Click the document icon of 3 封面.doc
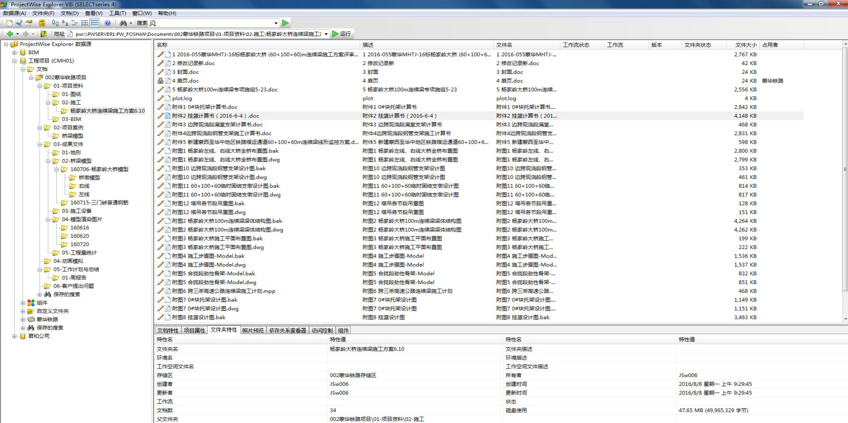This screenshot has width=848, height=423. 168,72
